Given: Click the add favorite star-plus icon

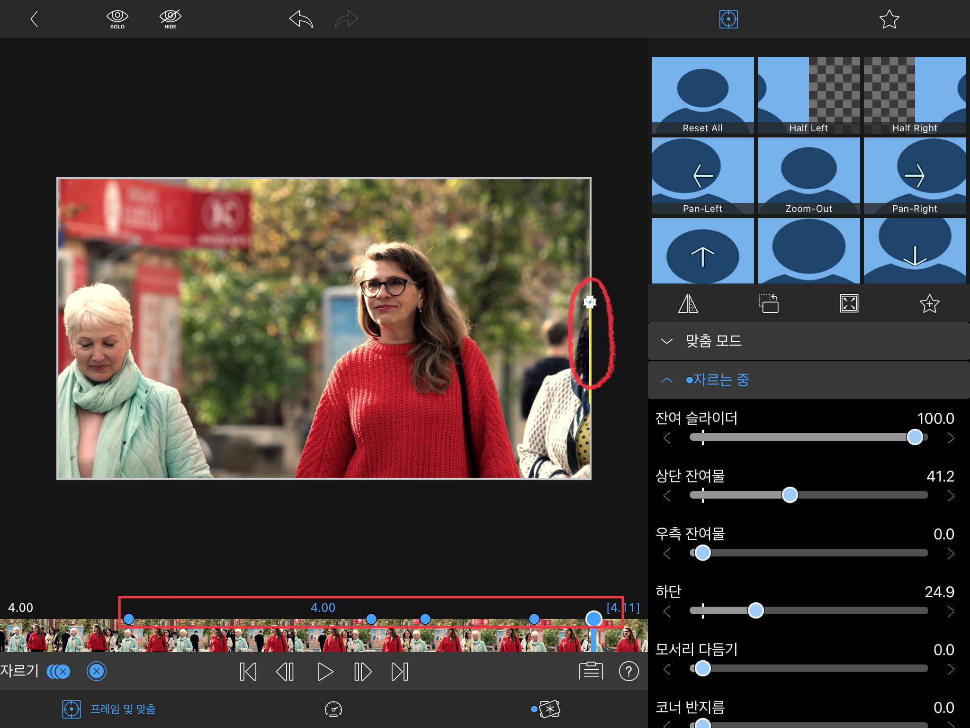Looking at the screenshot, I should coord(929,304).
